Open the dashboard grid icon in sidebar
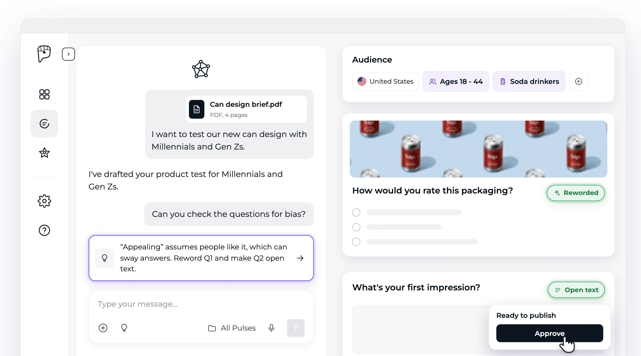The height and width of the screenshot is (356, 641). (x=44, y=94)
